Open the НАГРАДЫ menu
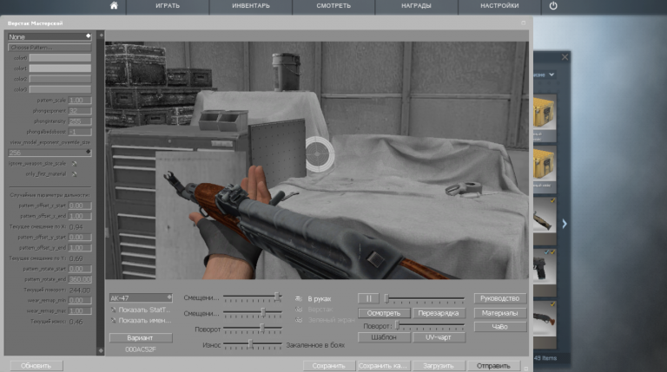The image size is (667, 372). (x=416, y=6)
